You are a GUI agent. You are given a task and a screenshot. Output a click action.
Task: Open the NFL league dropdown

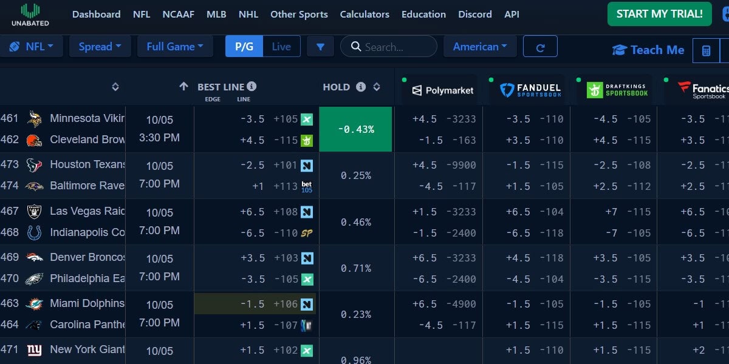click(x=33, y=47)
